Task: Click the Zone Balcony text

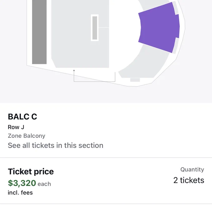Action: (x=26, y=136)
